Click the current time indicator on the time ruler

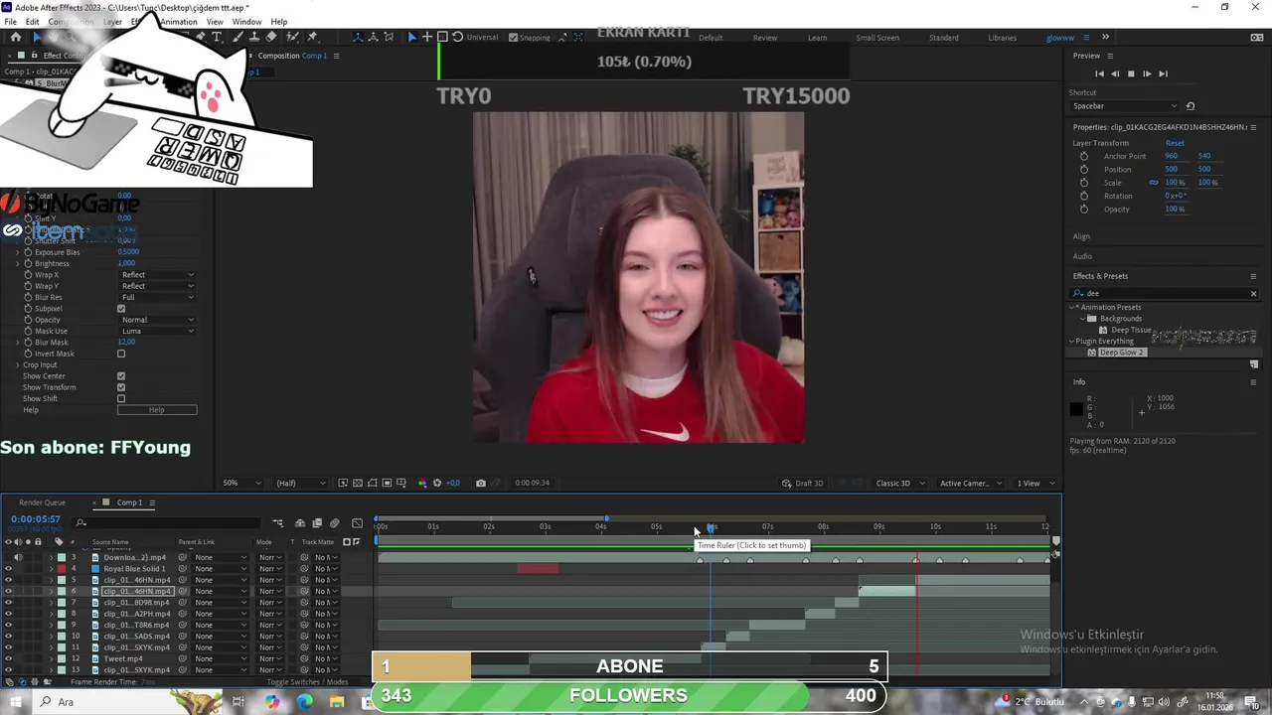[711, 526]
